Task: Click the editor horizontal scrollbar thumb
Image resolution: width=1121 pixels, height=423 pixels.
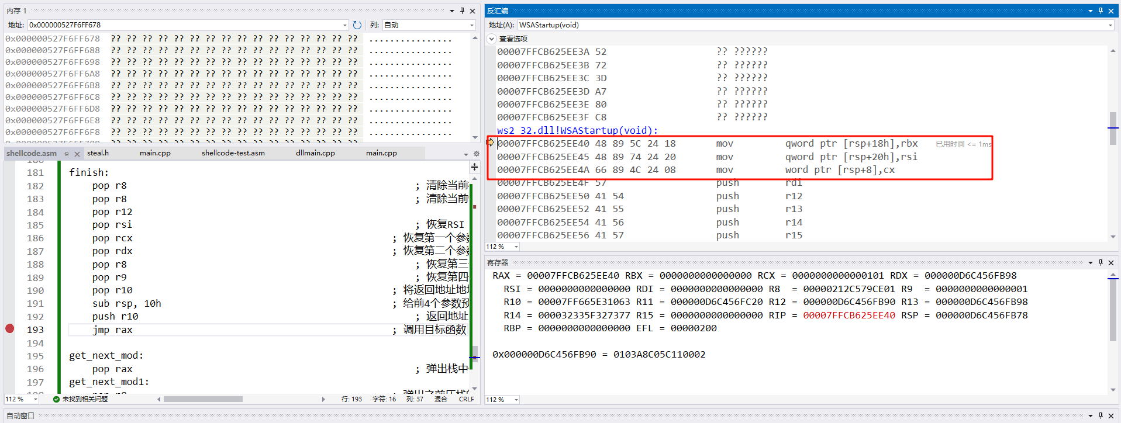Action: [203, 399]
